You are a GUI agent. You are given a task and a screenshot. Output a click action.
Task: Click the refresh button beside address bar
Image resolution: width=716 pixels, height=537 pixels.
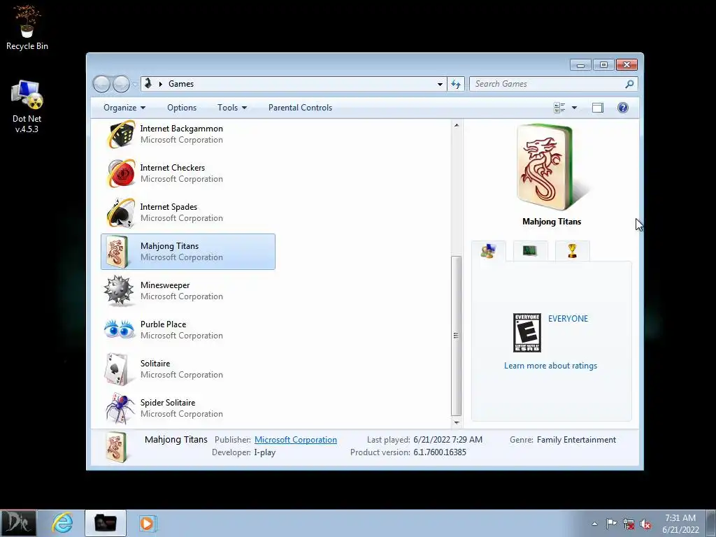(456, 84)
